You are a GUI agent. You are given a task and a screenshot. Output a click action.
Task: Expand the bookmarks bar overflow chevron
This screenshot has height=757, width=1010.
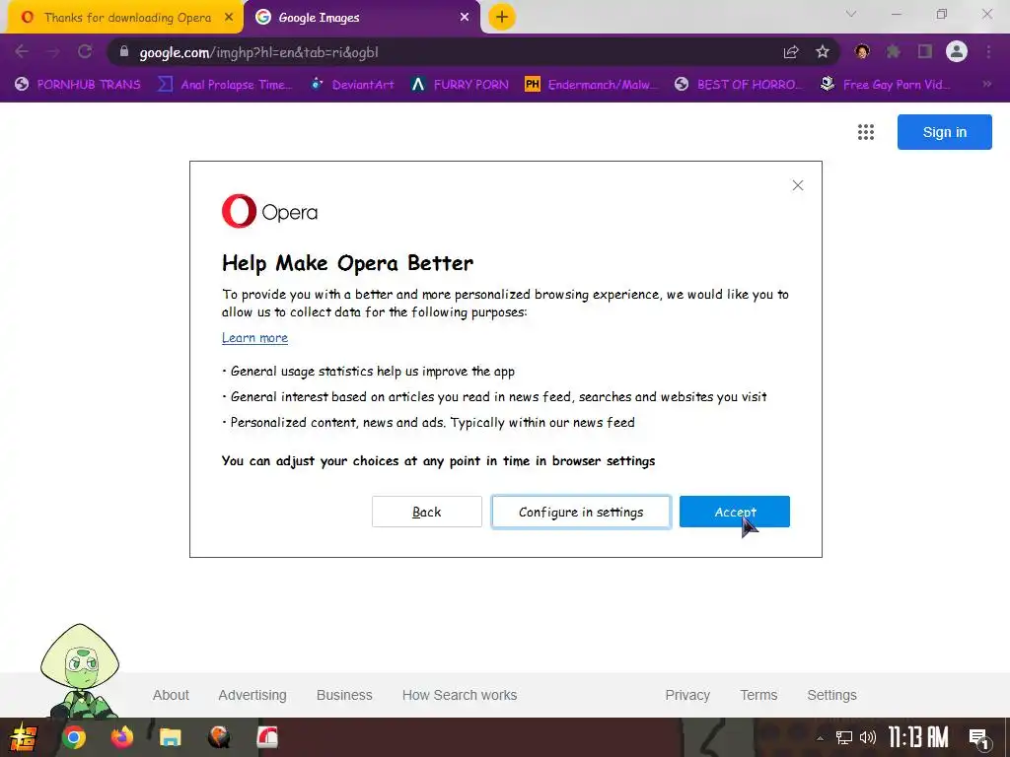986,84
